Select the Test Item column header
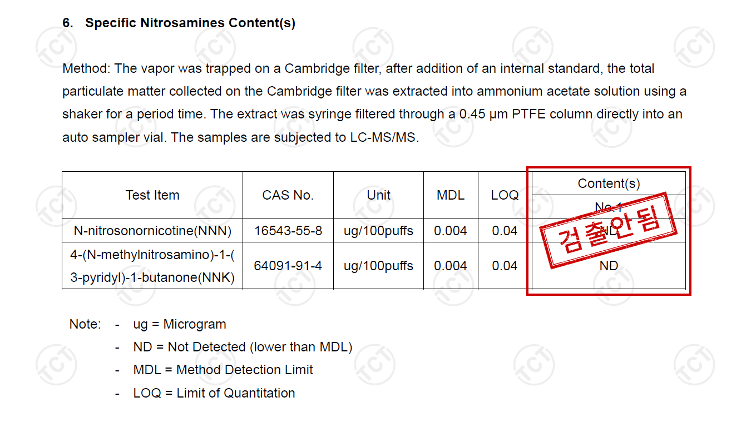 pos(152,195)
